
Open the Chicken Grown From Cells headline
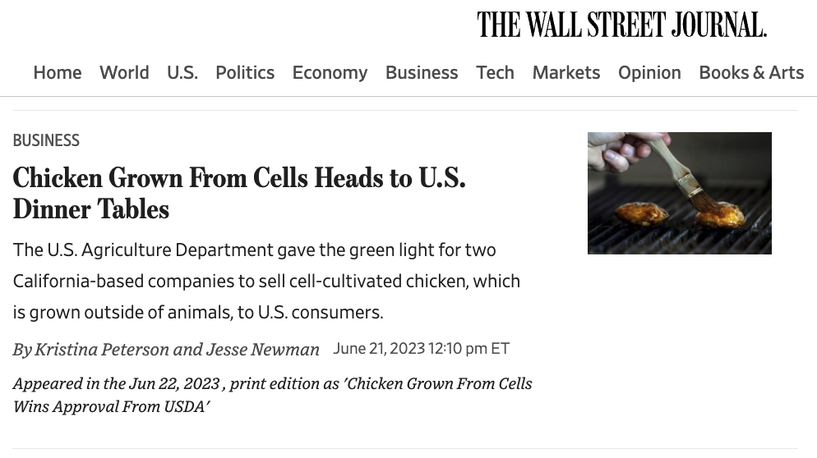239,193
